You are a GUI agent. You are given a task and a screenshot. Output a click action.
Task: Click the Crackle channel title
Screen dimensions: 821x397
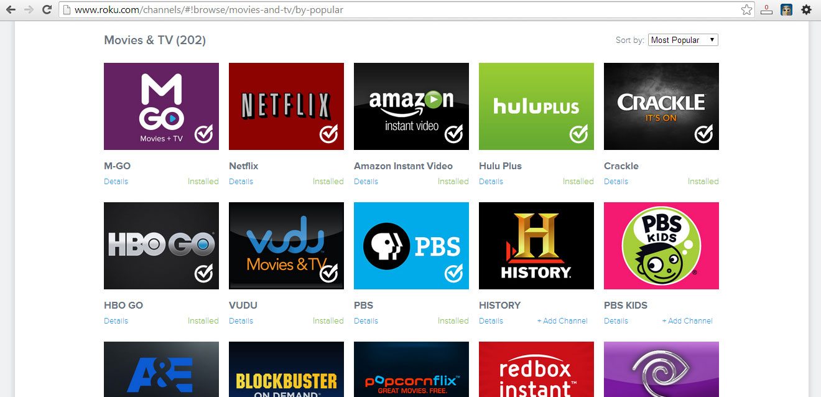[621, 166]
